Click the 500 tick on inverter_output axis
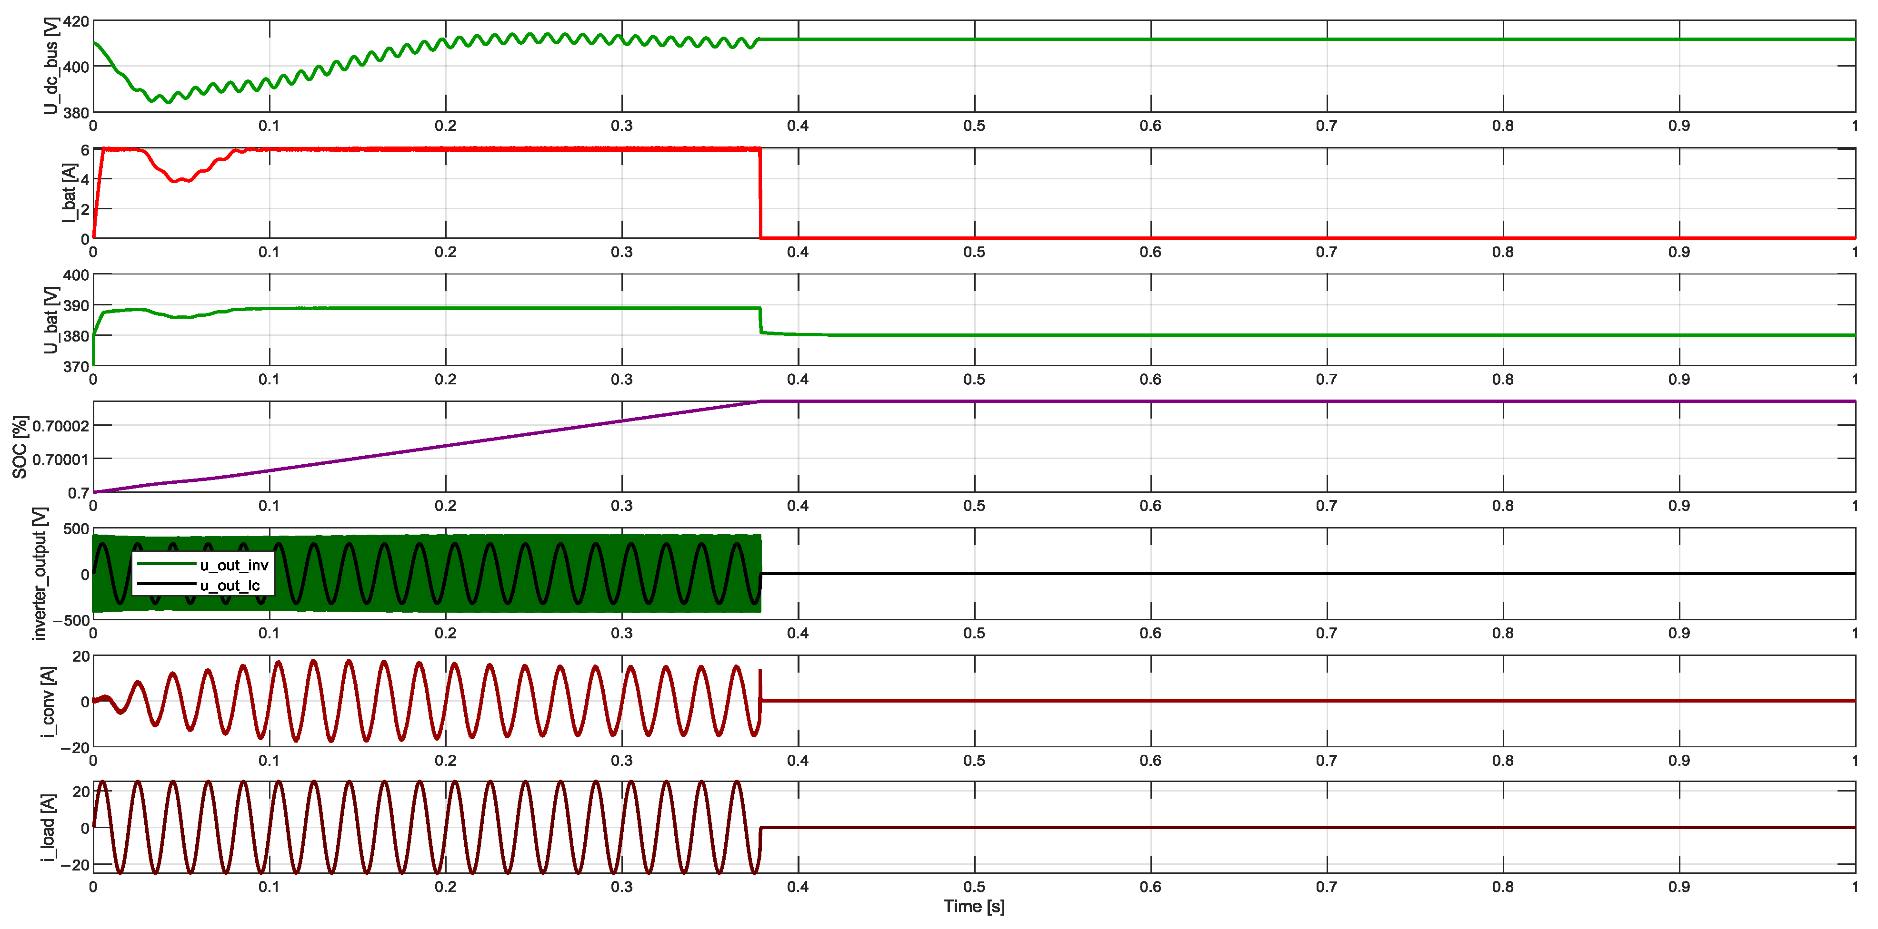Screen dimensions: 1878x929 (76, 529)
